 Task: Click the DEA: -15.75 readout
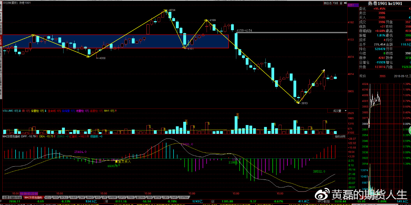(47, 136)
